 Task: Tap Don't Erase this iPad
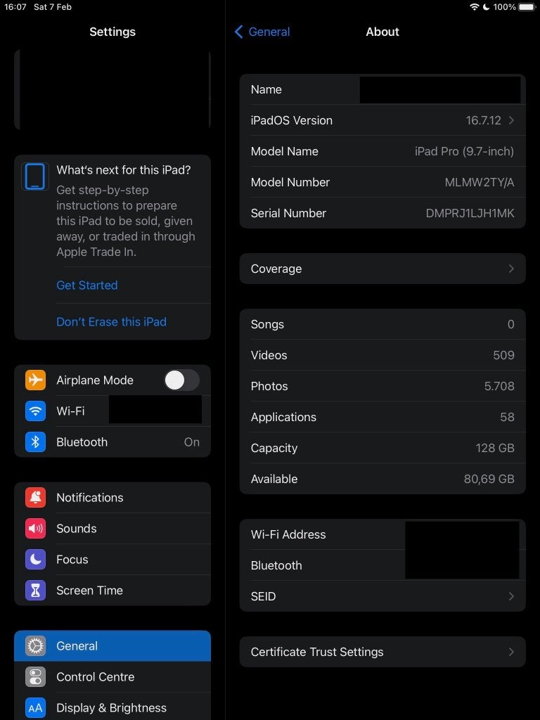112,321
